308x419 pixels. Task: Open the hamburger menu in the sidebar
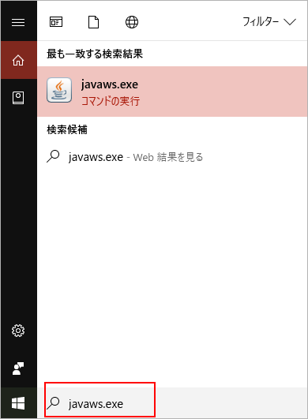(18, 22)
